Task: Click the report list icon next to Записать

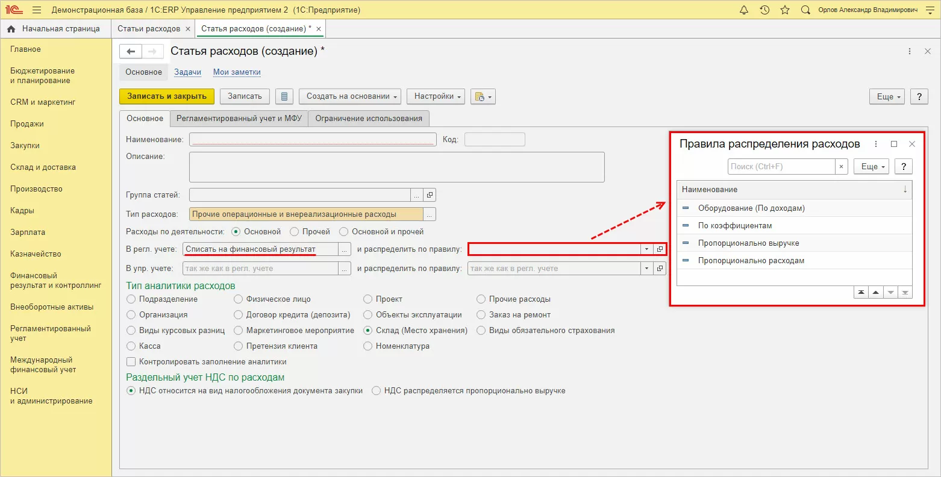Action: click(284, 96)
